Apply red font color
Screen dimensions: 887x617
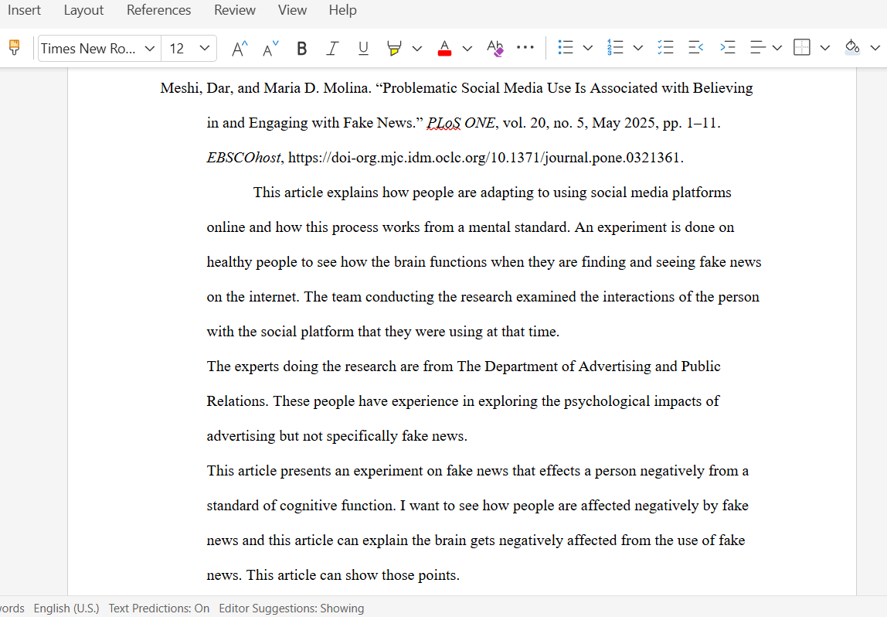coord(444,49)
